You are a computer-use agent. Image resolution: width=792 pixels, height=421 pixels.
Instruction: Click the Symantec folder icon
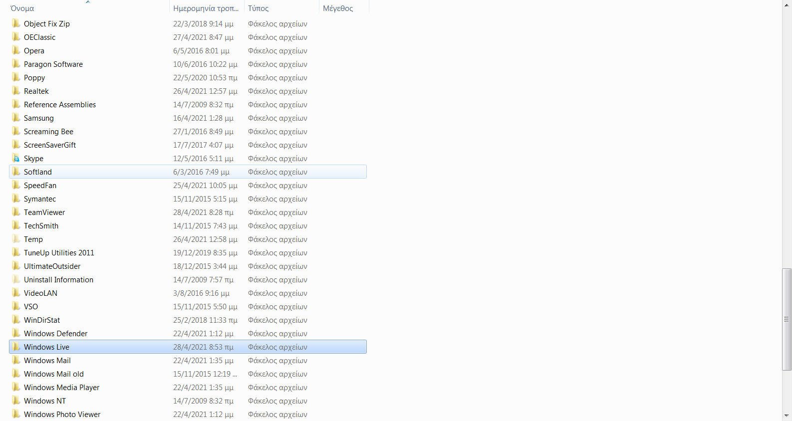pos(16,199)
